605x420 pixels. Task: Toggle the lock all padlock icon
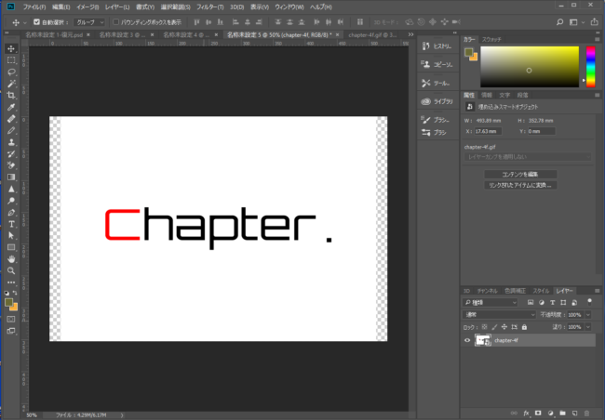tap(524, 327)
